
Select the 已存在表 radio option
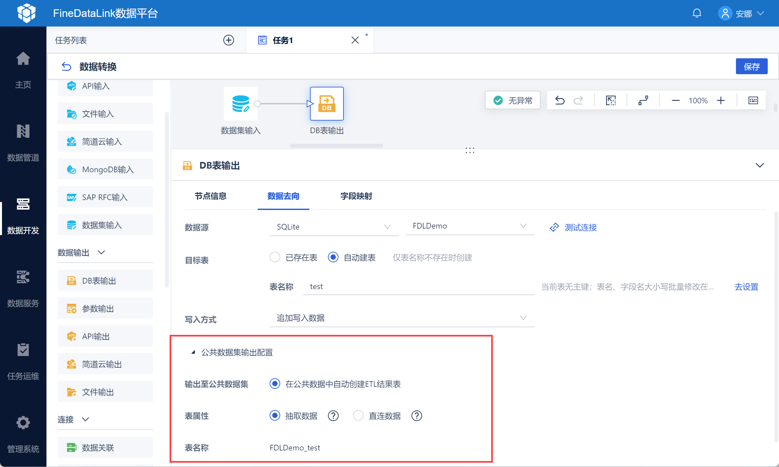(275, 257)
